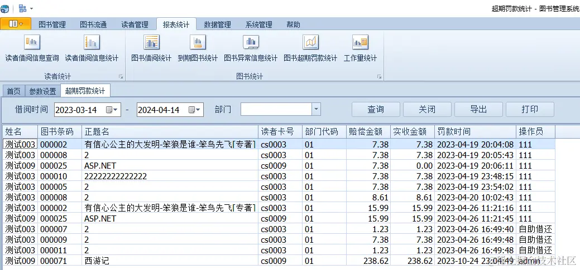Go to the 首页 document tab
580x270 pixels.
14,91
